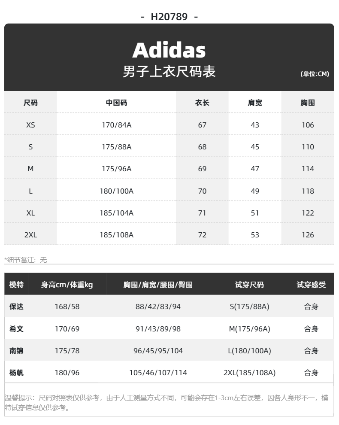339x425 pixels.
Task: Select the 尺码 column header
Action: pyautogui.click(x=30, y=103)
